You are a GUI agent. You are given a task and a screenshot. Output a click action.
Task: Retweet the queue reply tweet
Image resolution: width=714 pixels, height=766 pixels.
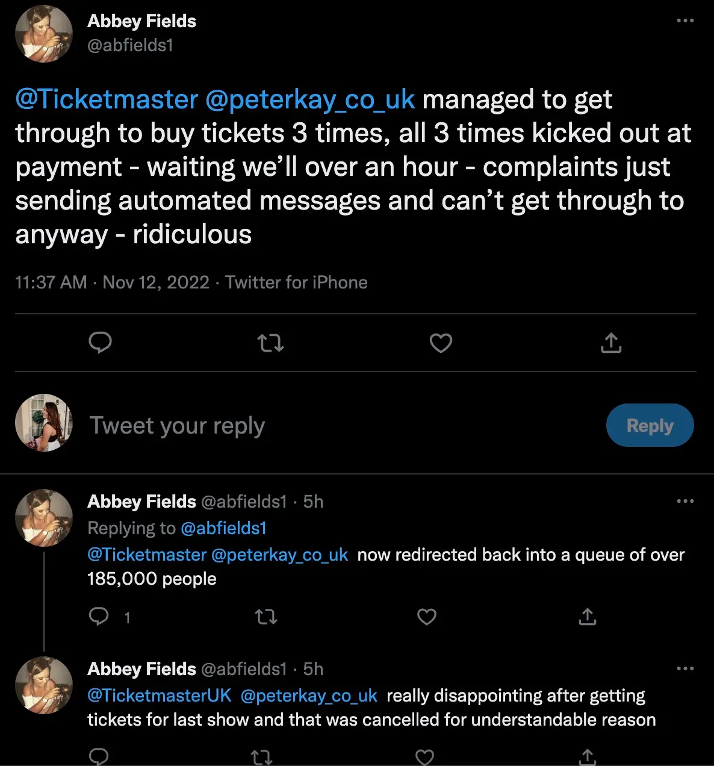point(265,617)
